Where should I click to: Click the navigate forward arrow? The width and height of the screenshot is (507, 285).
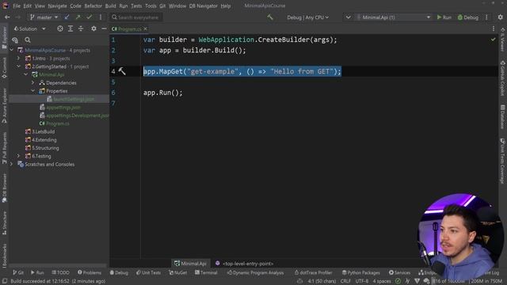click(18, 17)
